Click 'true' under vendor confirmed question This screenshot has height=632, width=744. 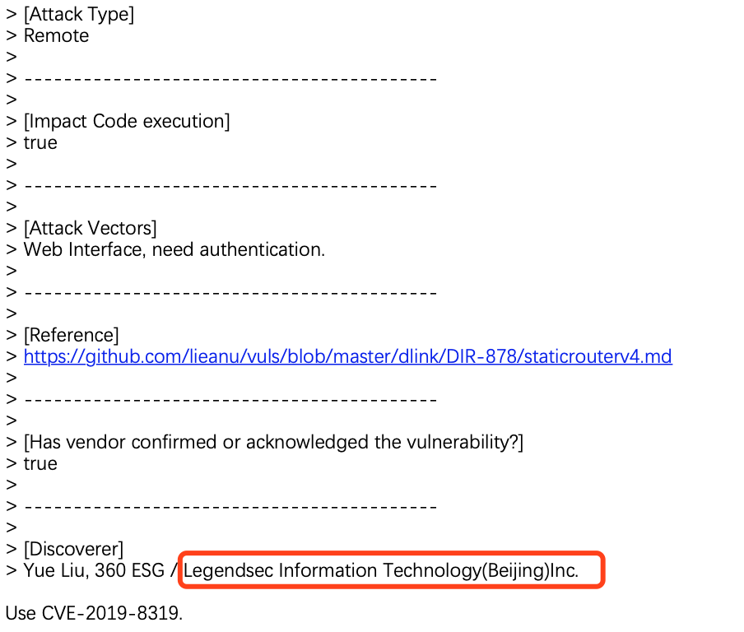pos(40,463)
